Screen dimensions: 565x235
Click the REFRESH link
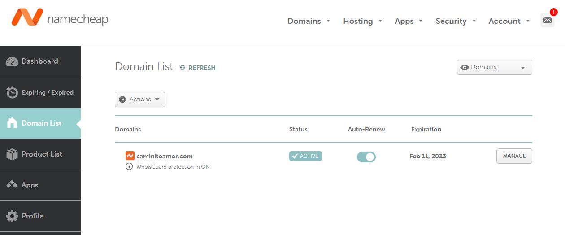202,68
